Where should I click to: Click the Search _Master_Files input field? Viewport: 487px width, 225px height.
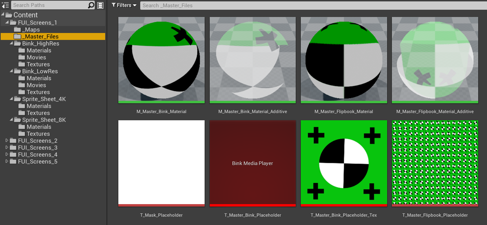[312, 5]
